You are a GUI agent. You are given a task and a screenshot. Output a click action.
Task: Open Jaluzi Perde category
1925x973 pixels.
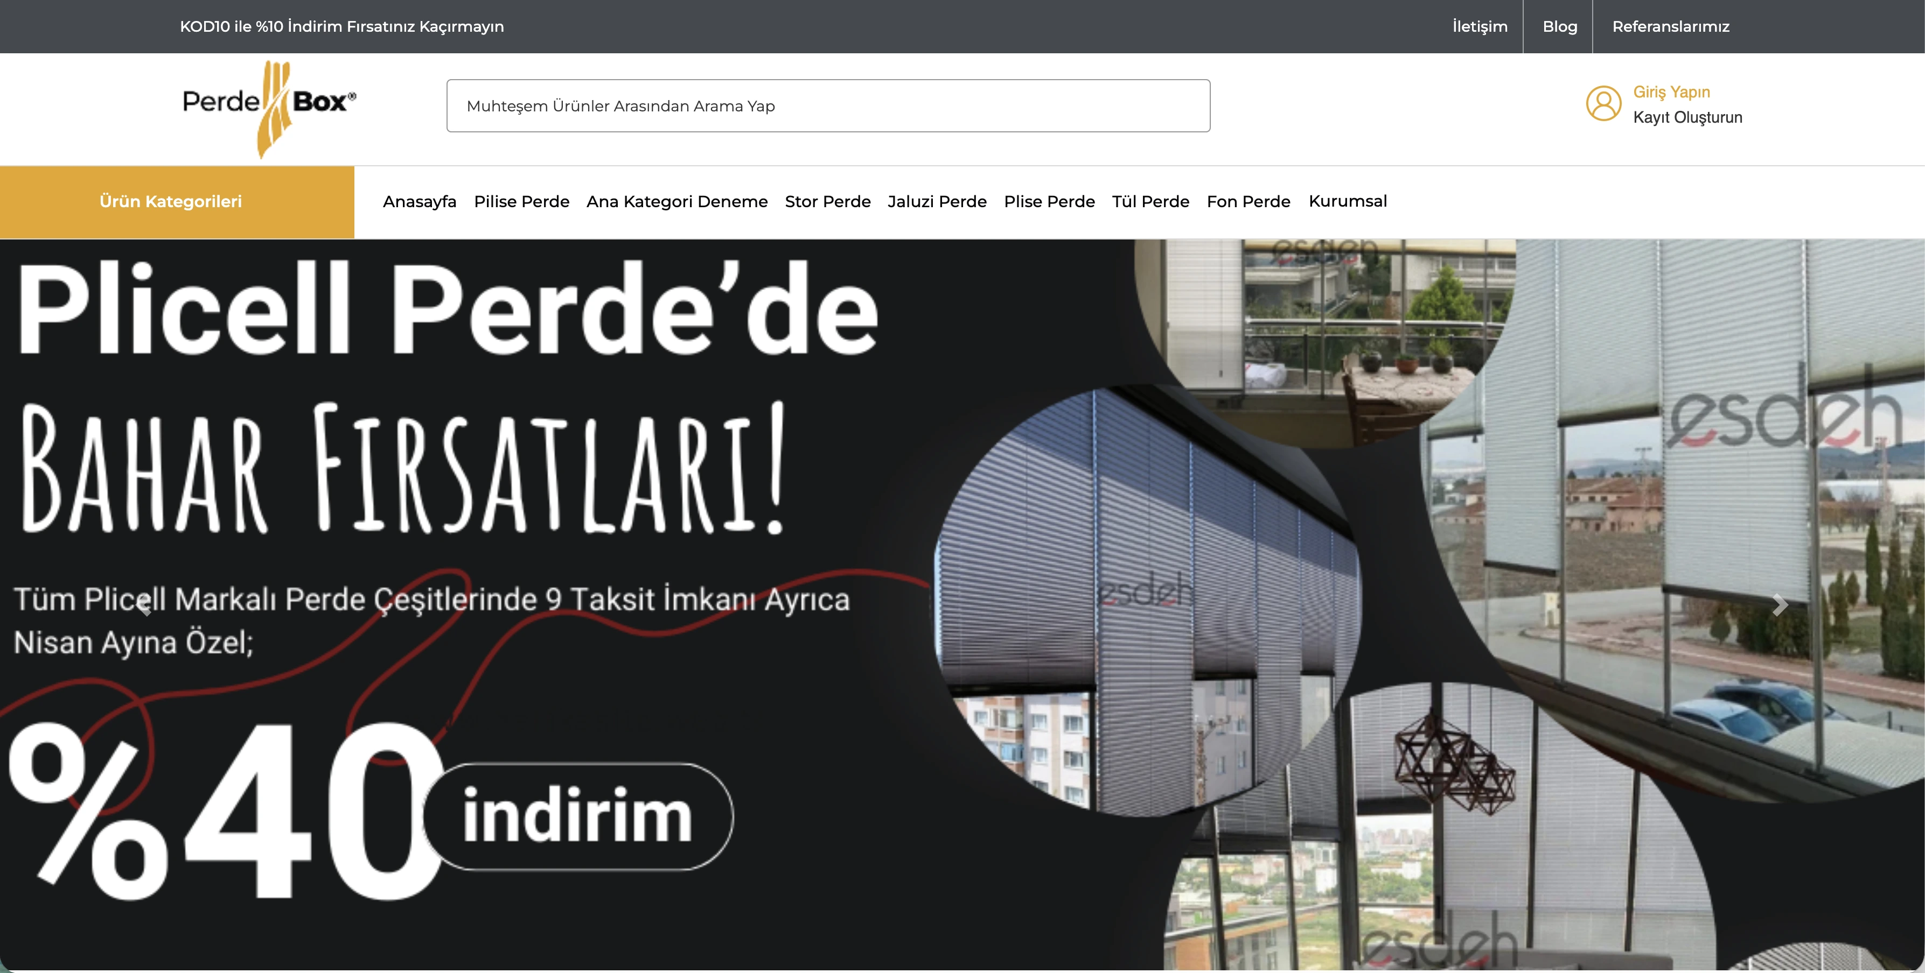(x=936, y=202)
